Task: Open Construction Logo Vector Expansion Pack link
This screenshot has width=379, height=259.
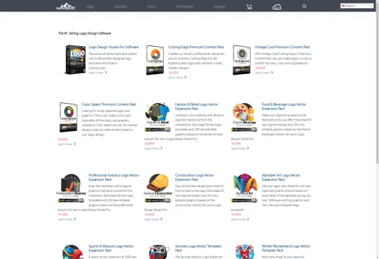Action: (194, 178)
